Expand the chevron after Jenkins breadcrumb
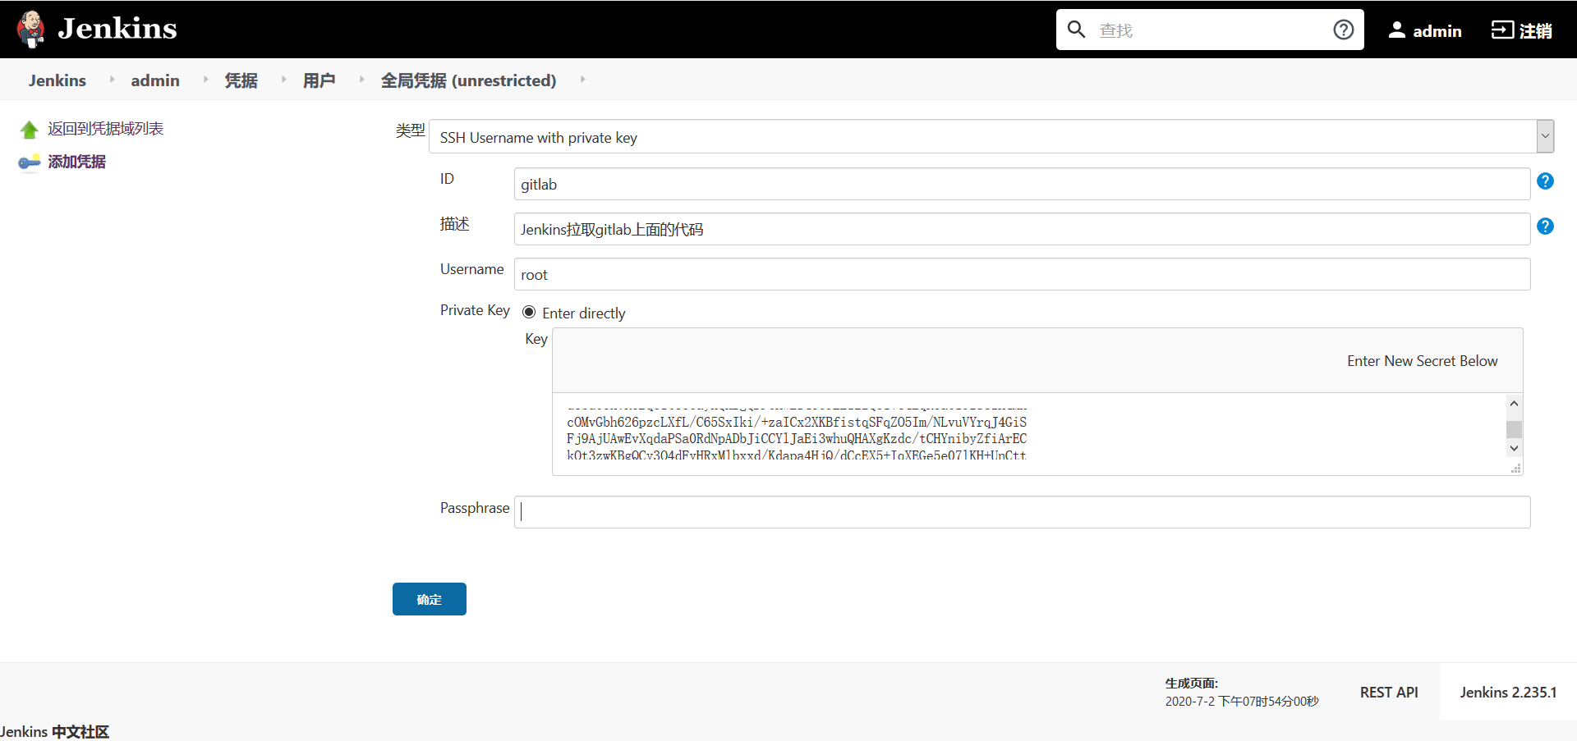 pyautogui.click(x=112, y=80)
